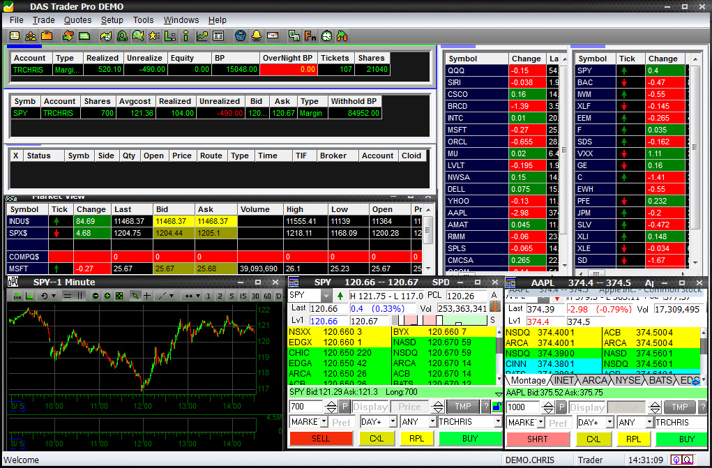712x468 pixels.
Task: Toggle TMP in the AAPL montage
Action: point(679,407)
